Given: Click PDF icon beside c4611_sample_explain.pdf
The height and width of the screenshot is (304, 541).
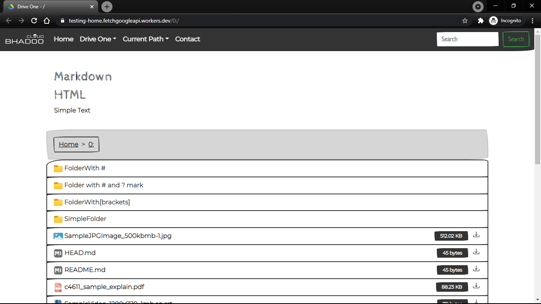Looking at the screenshot, I should coord(58,287).
